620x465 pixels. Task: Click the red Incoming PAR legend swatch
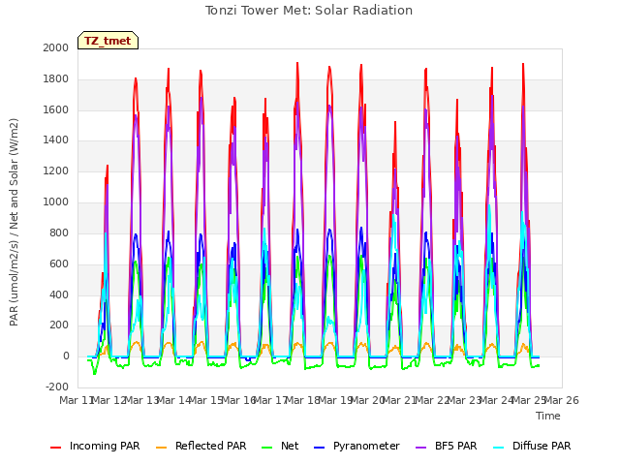click(x=56, y=448)
